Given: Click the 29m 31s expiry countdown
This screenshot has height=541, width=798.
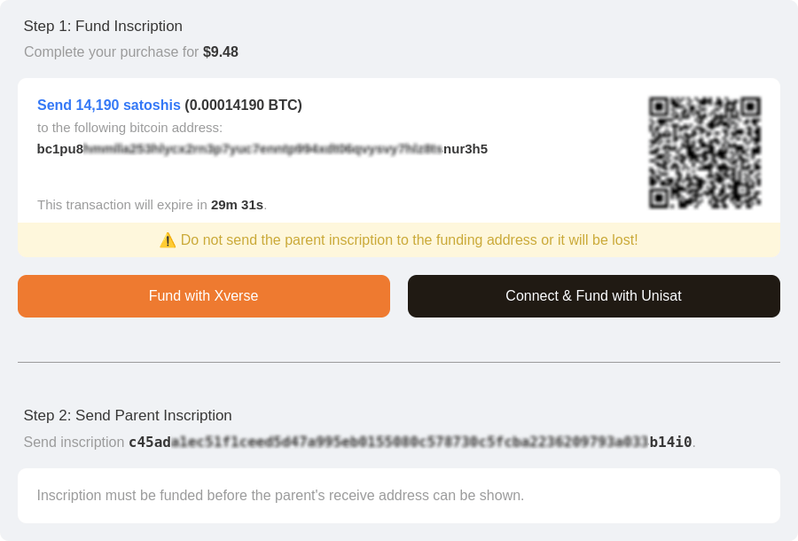Looking at the screenshot, I should (237, 205).
